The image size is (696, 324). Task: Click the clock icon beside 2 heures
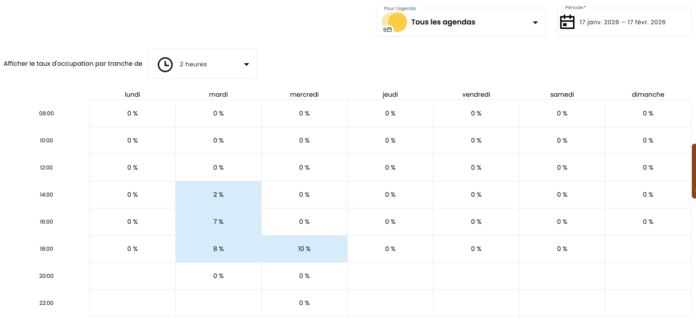point(165,64)
